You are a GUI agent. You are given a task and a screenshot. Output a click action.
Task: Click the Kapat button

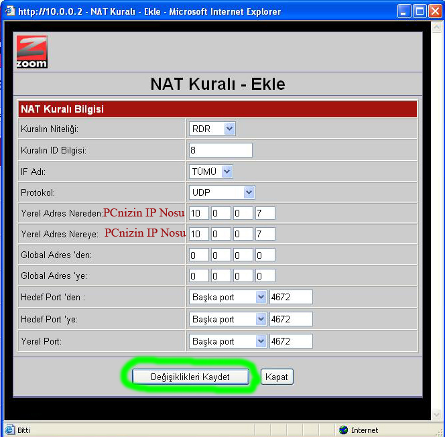[x=277, y=377]
